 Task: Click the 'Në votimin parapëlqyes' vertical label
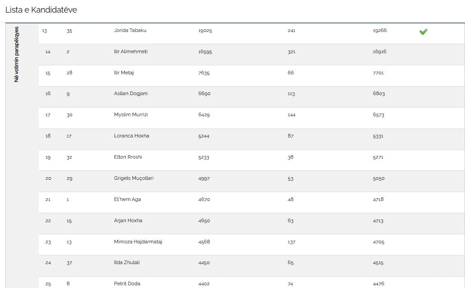(17, 54)
